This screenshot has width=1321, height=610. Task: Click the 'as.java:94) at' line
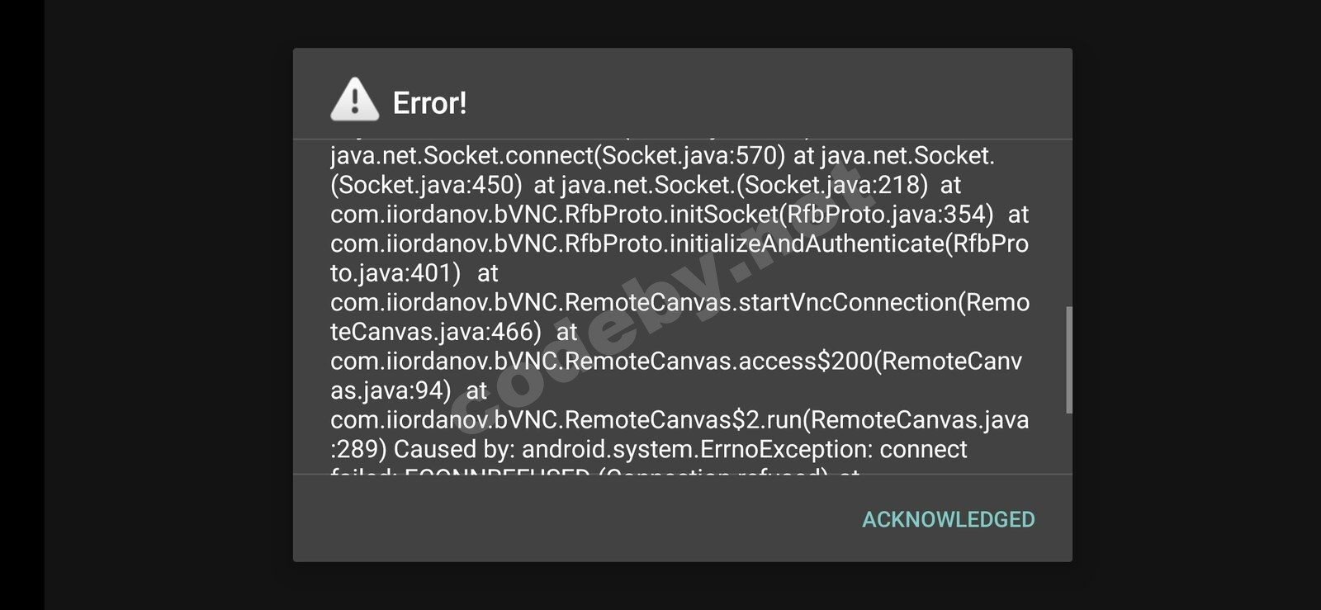[x=409, y=390]
